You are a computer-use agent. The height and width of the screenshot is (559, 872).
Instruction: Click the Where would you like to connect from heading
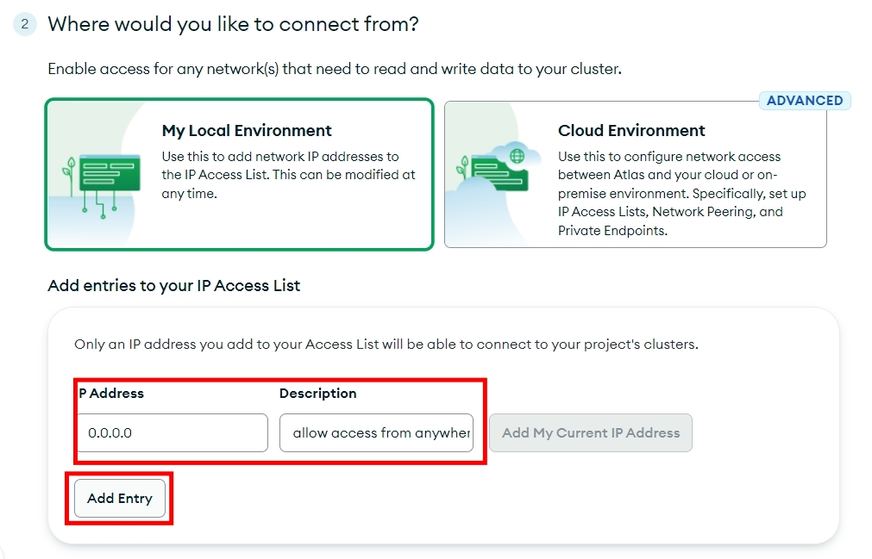tap(233, 24)
